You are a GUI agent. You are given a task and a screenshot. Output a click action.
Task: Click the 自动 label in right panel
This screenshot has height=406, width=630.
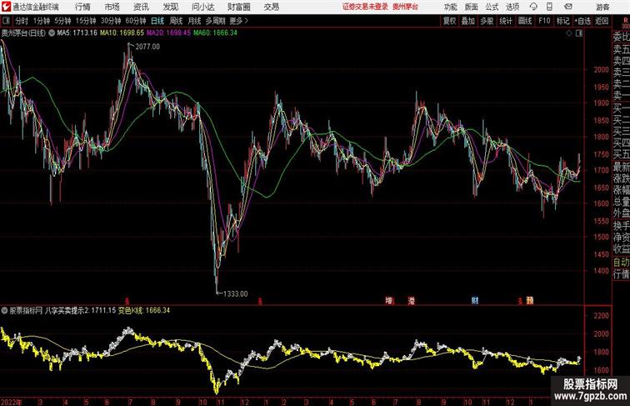tap(621, 262)
